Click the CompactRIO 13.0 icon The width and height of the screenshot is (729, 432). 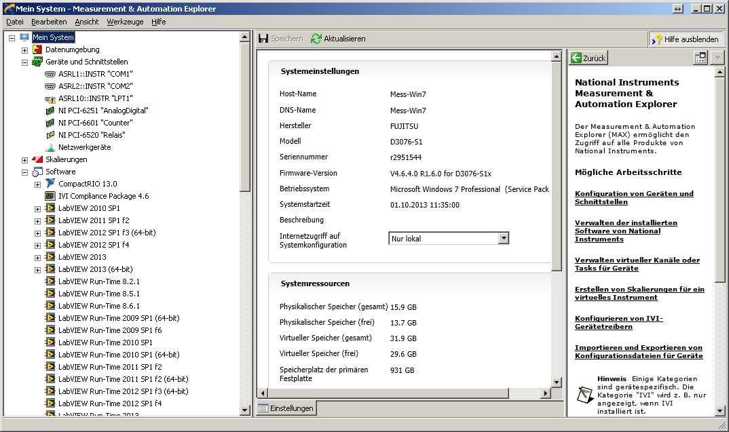[x=50, y=184]
